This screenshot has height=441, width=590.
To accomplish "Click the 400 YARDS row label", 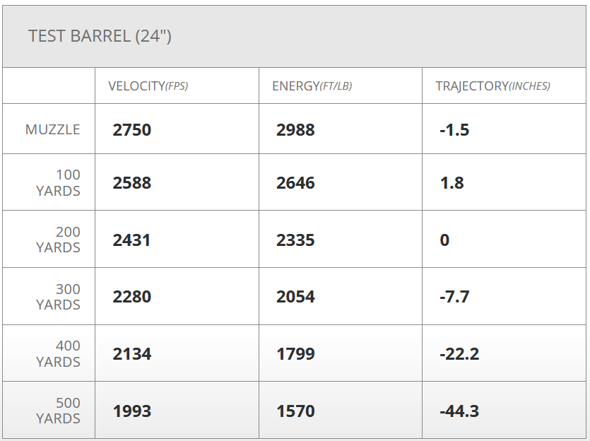I will [x=59, y=353].
